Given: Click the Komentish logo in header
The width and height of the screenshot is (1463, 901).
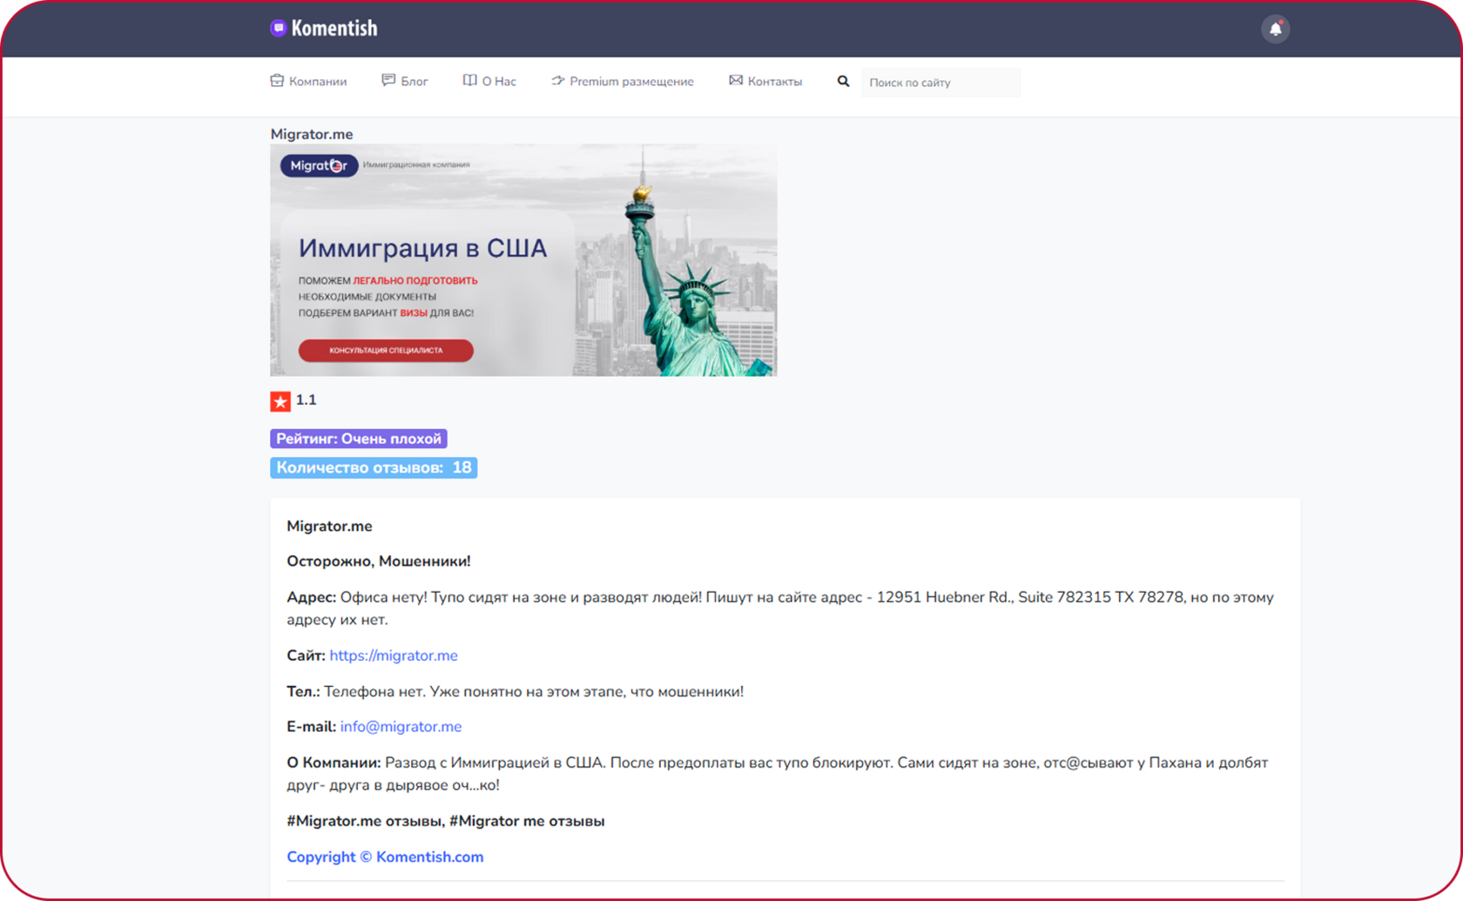Looking at the screenshot, I should pos(324,28).
